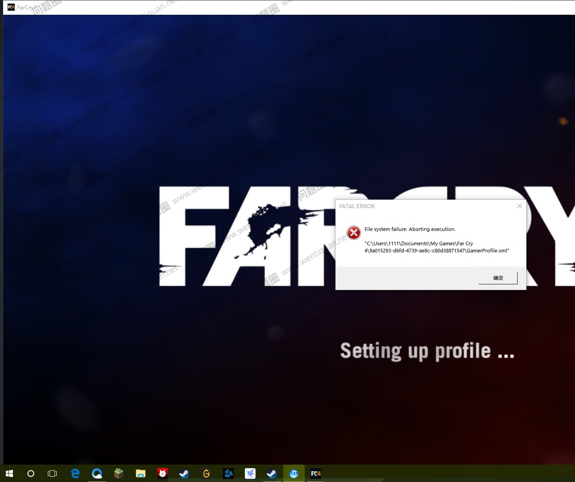
Task: Click the red bear app taskbar icon
Action: point(162,474)
